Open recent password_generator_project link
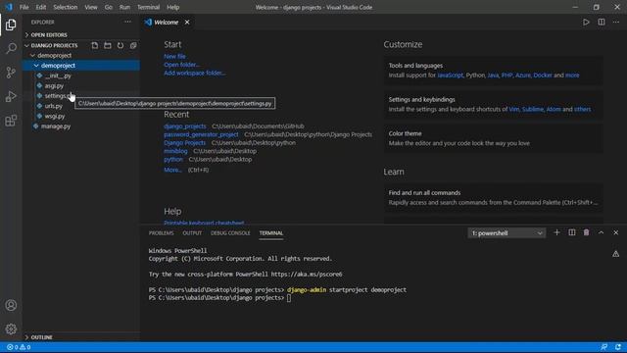 coord(201,134)
